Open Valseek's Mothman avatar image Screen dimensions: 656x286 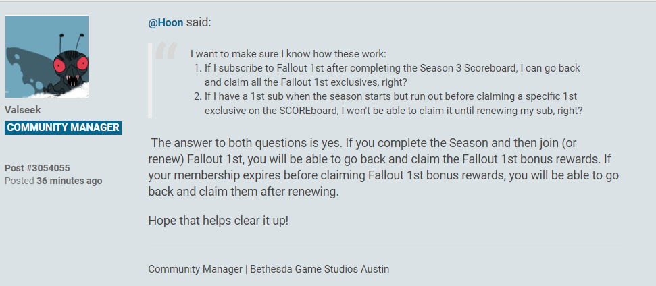pyautogui.click(x=47, y=57)
